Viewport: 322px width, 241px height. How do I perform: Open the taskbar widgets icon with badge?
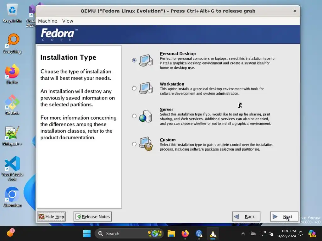coord(10,233)
